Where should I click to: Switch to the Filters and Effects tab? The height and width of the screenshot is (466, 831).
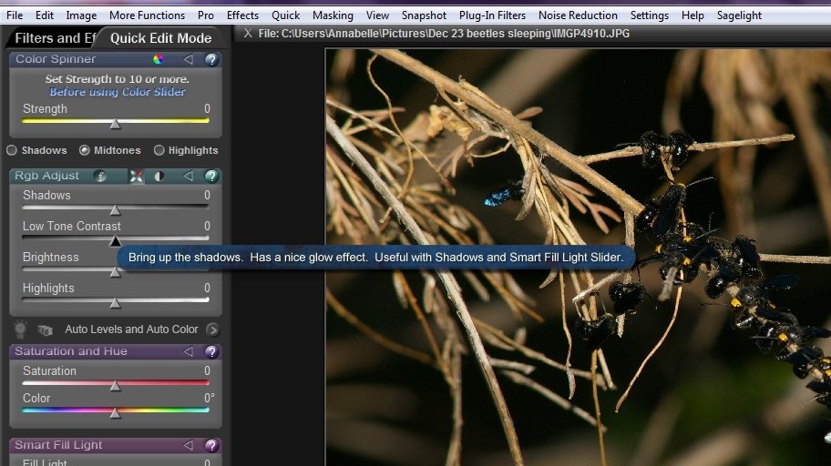click(53, 38)
